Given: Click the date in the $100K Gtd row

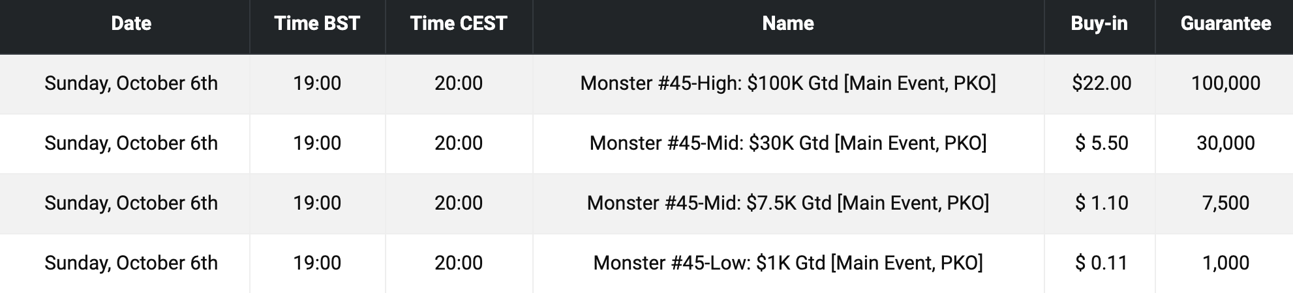Looking at the screenshot, I should pyautogui.click(x=131, y=83).
